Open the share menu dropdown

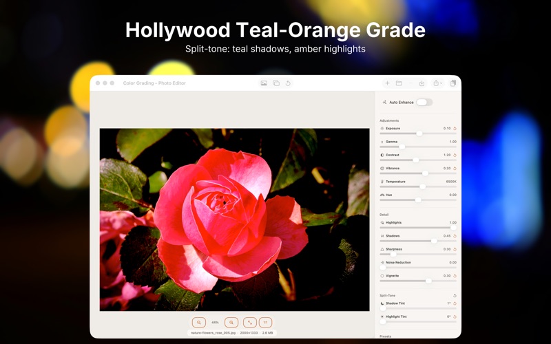[x=437, y=83]
